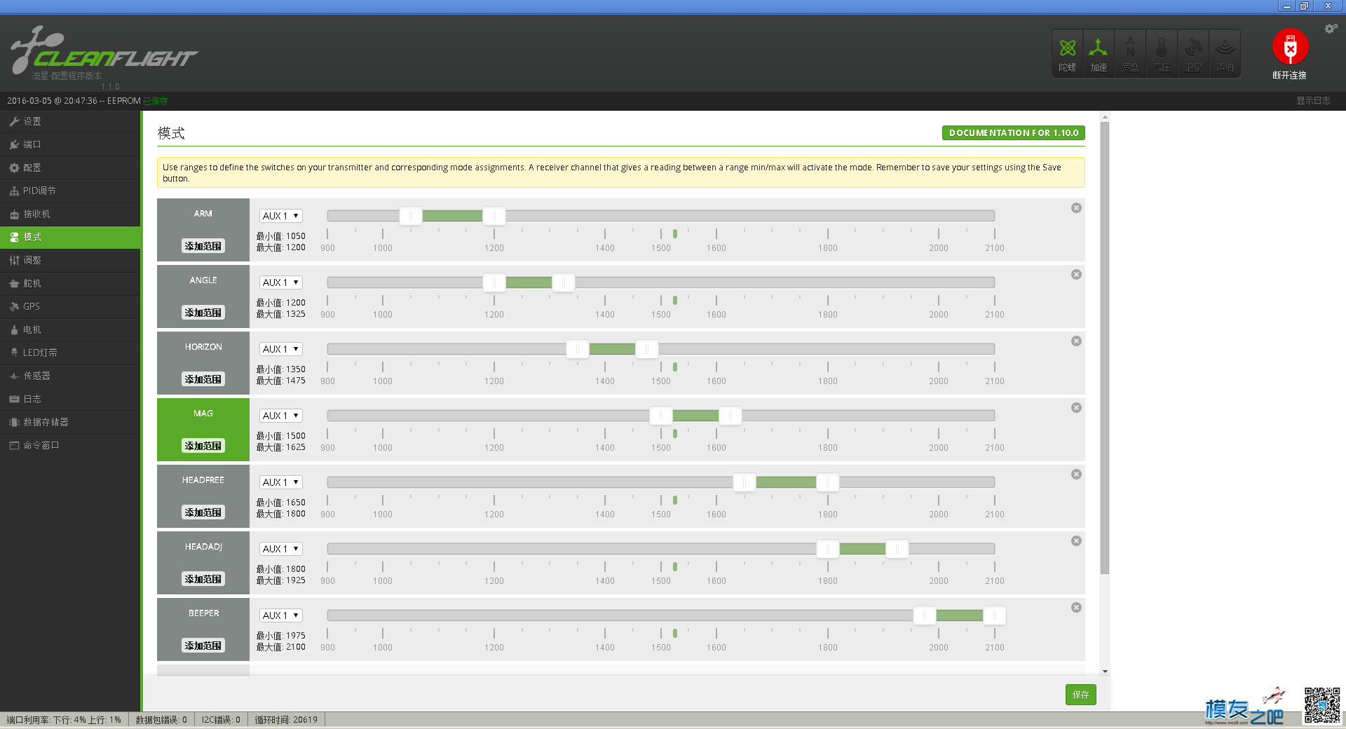Click the scrollbar up arrow
1346x729 pixels.
[x=1105, y=118]
